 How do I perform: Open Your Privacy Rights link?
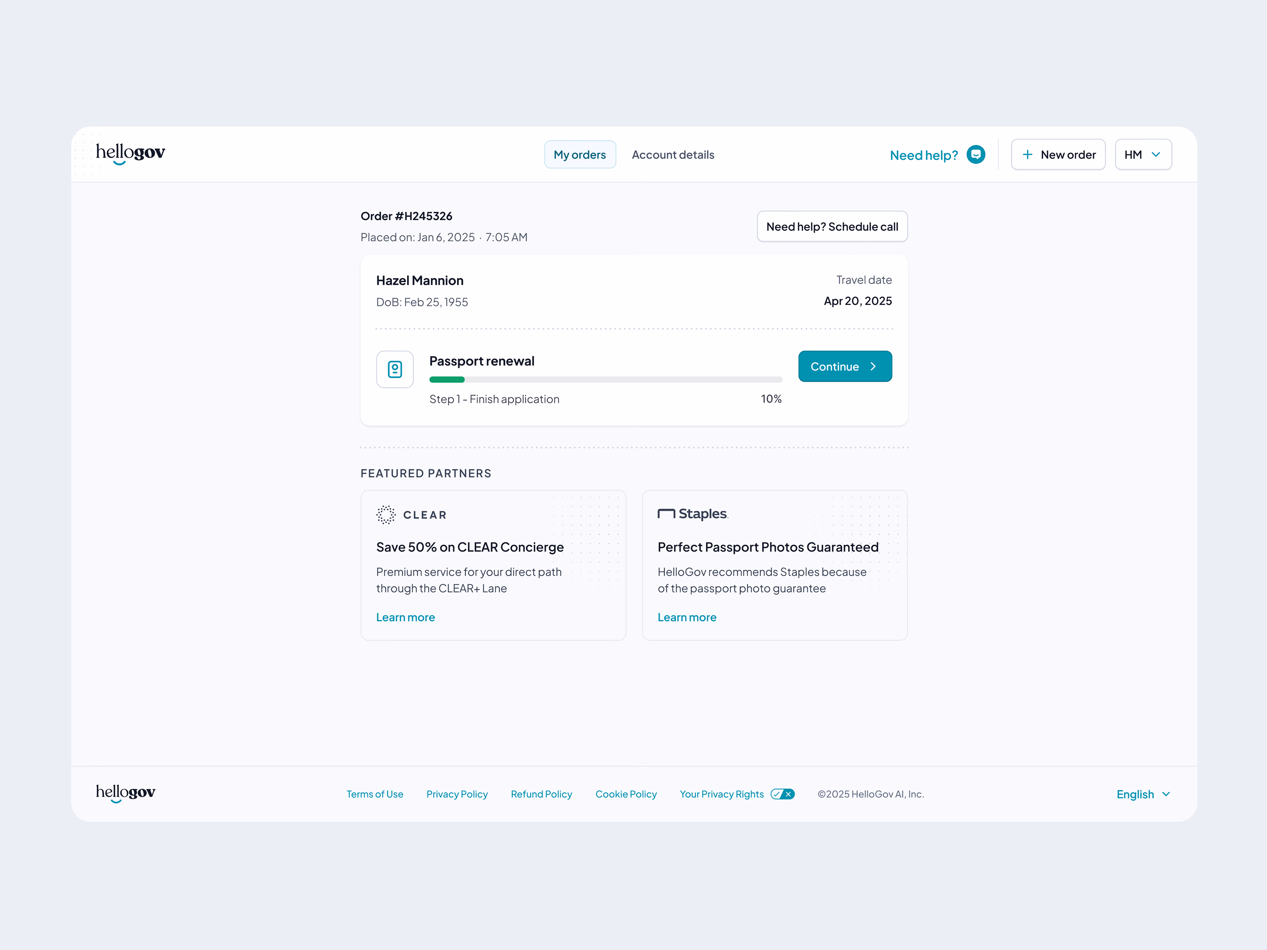(x=722, y=794)
